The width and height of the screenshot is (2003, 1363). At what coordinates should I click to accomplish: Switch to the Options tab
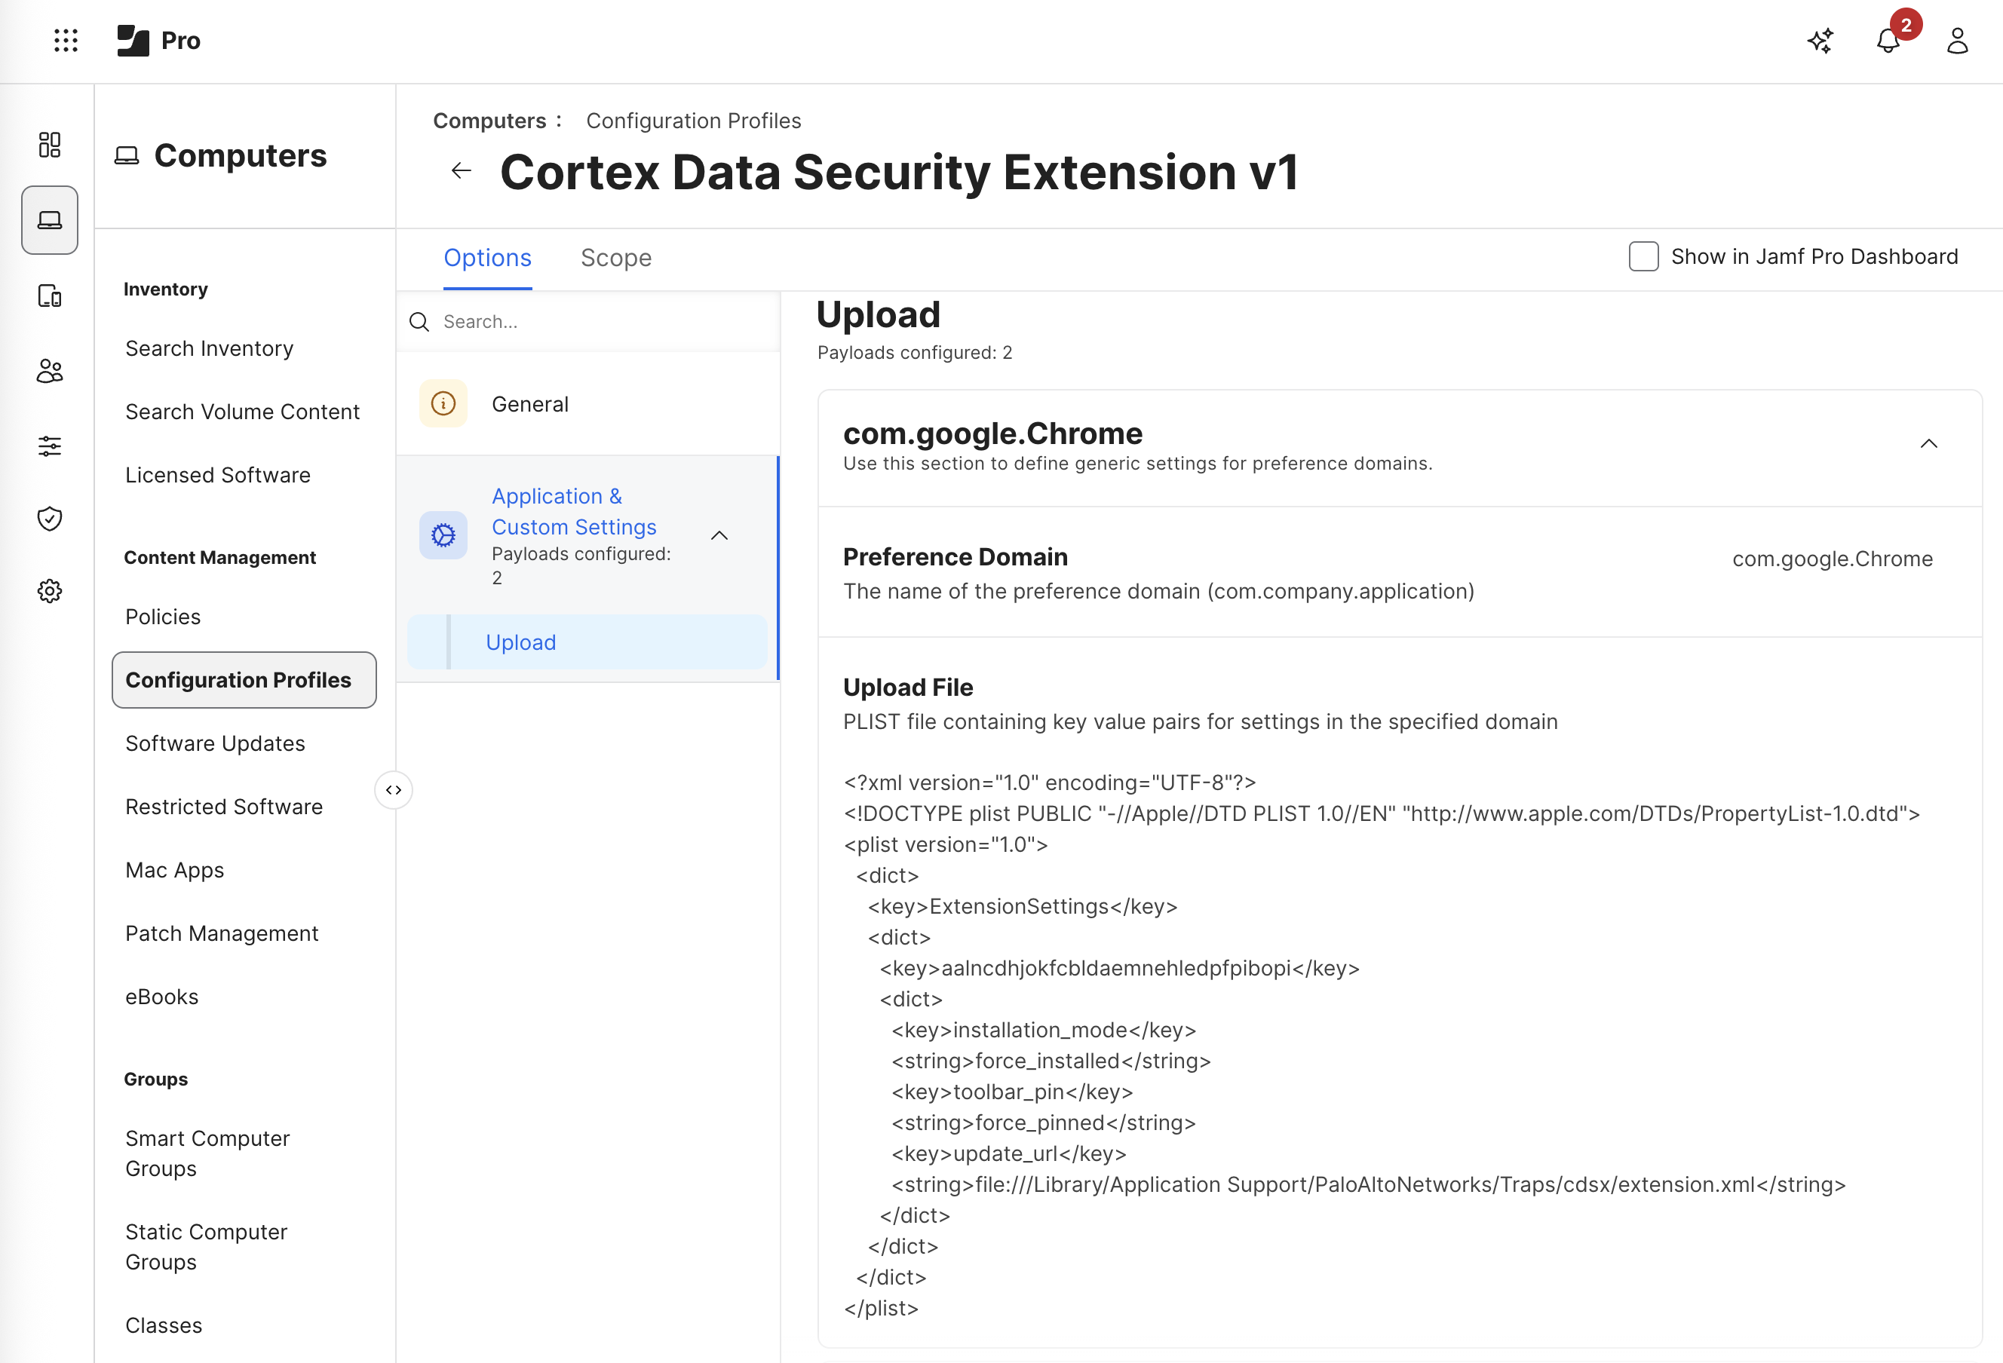click(487, 259)
